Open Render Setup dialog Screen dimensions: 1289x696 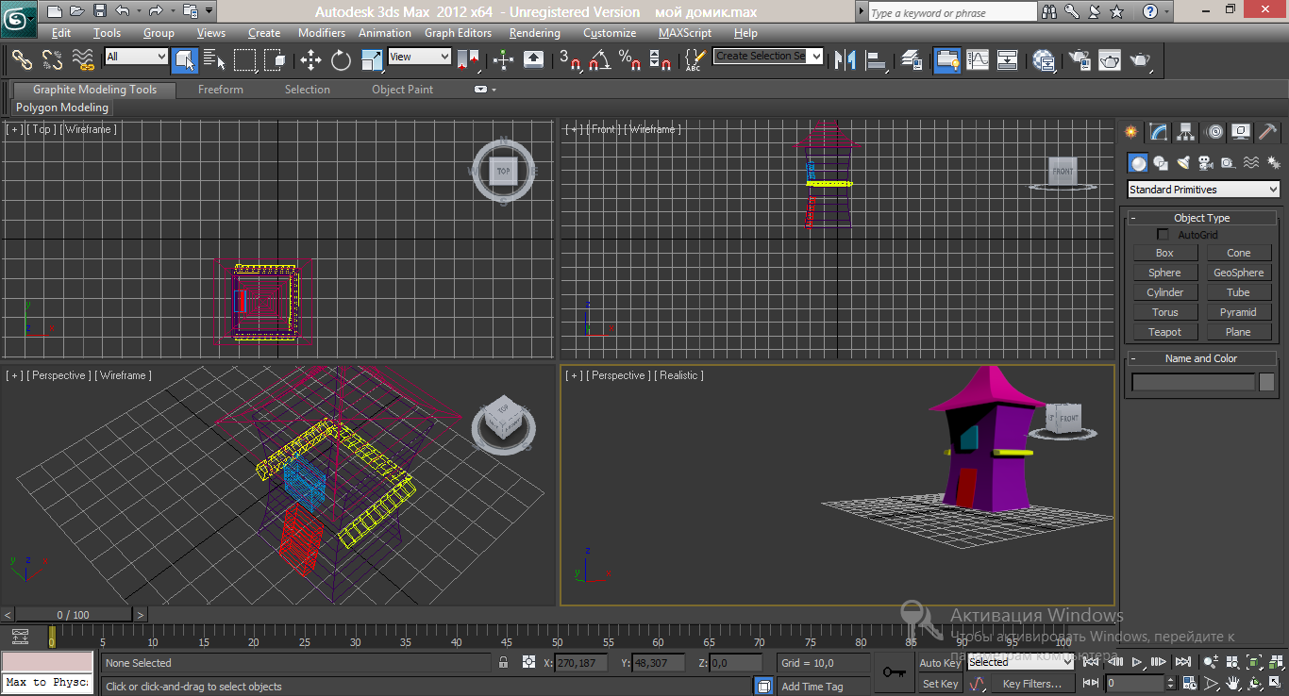click(1080, 60)
